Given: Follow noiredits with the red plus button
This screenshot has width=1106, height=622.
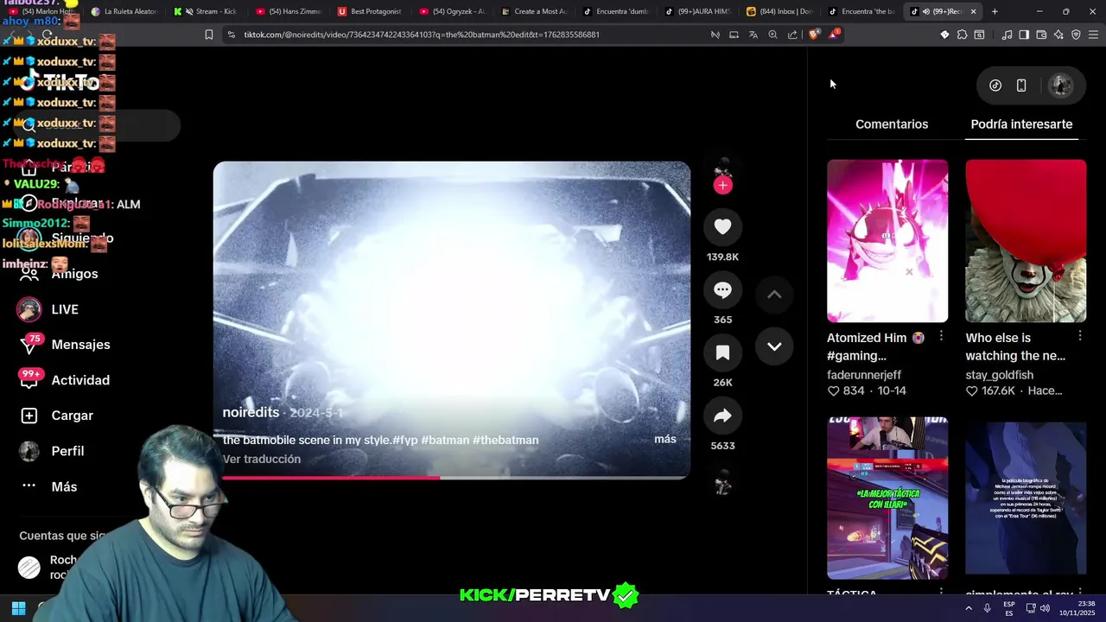Looking at the screenshot, I should click(x=723, y=185).
